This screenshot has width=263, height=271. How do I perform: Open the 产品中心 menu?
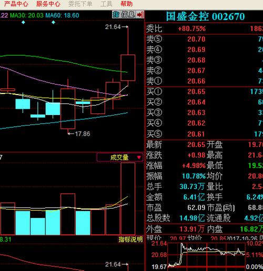coord(16,4)
